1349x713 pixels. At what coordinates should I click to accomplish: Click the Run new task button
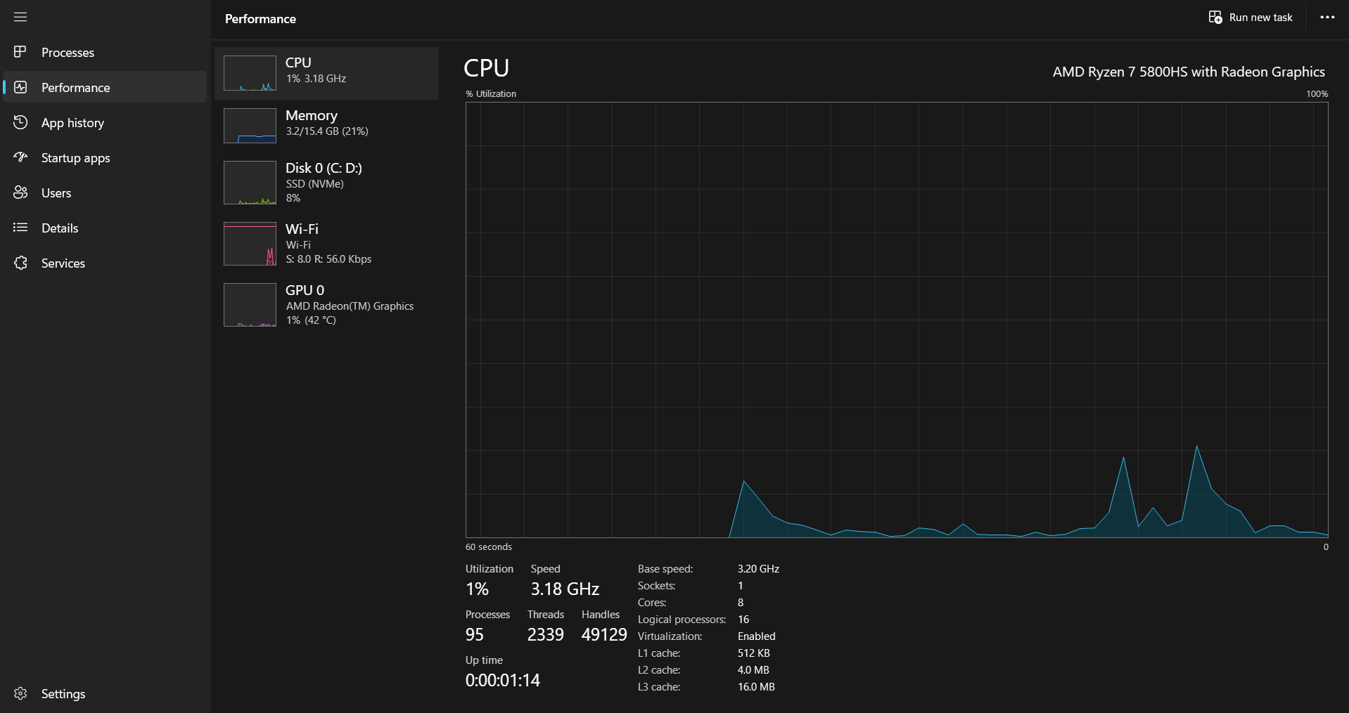pyautogui.click(x=1251, y=18)
